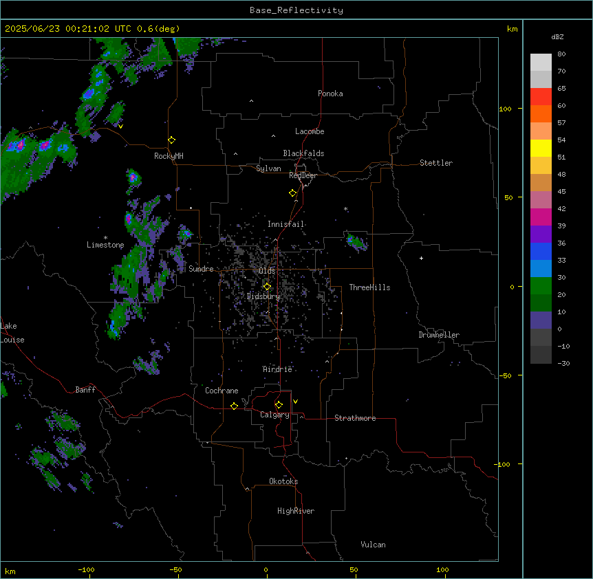Click the Blackfalds label
Image resolution: width=593 pixels, height=579 pixels.
point(303,153)
